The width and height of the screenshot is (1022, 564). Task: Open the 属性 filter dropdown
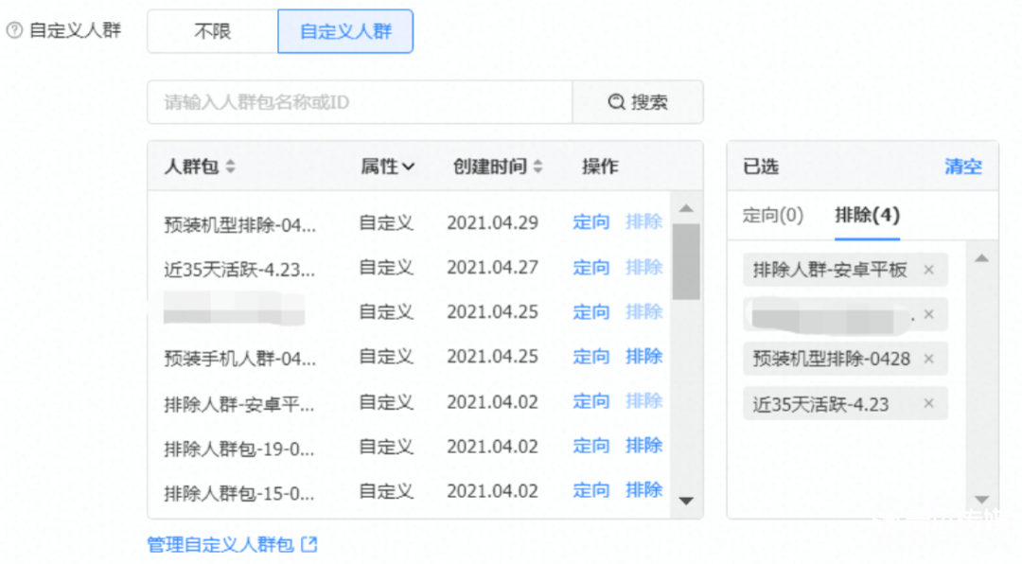[x=387, y=167]
